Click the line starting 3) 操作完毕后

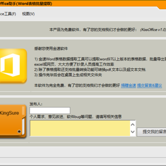(x=68, y=75)
